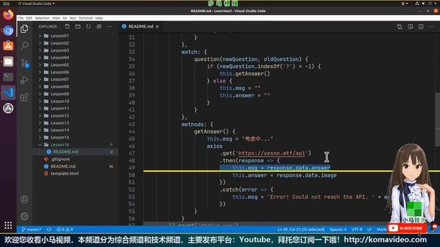Viewport: 440px width, 247px height.
Task: Change LF end-of-line sequence
Action: (x=369, y=229)
